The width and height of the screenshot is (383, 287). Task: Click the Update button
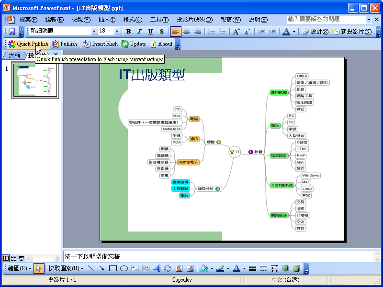[134, 44]
